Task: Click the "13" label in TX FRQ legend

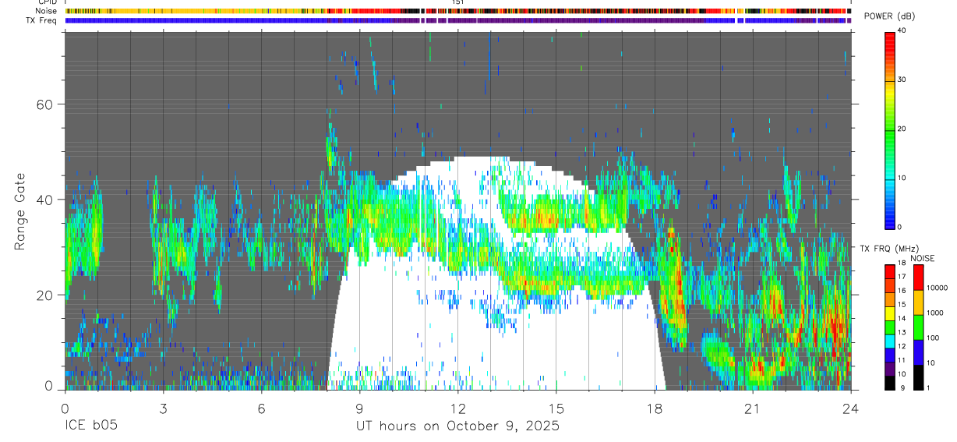Action: (900, 333)
